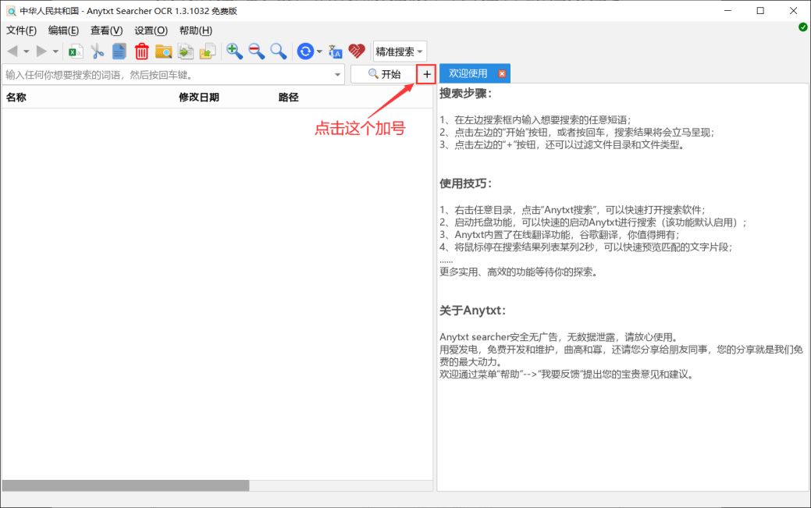Close the Anytxt Searcher window
The height and width of the screenshot is (508, 811).
pos(793,11)
